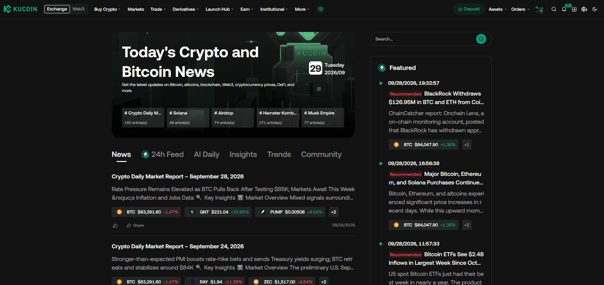Viewport: 604px width, 285px height.
Task: Open language globe icon
Action: coord(584,9)
